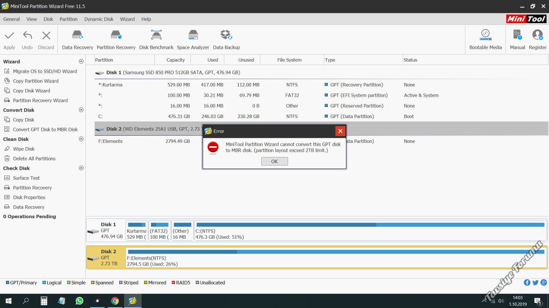Open Calculator from the taskbar
The height and width of the screenshot is (308, 549).
(x=44, y=301)
